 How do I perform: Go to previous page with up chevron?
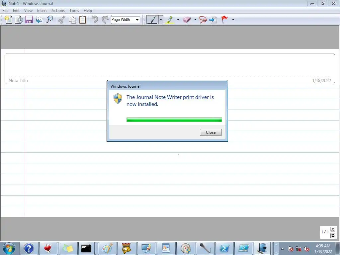[333, 229]
